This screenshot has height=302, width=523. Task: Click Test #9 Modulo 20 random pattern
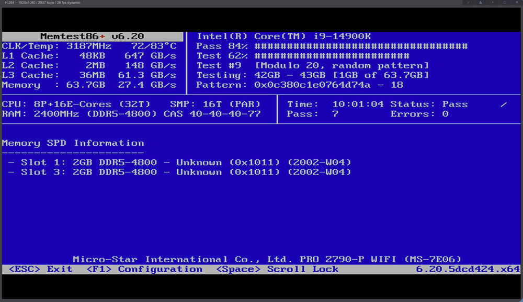click(313, 65)
